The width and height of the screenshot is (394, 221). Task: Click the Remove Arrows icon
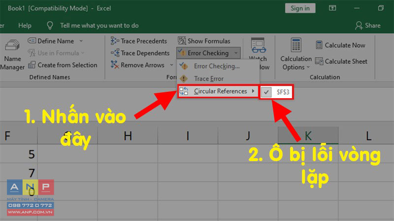click(x=115, y=65)
